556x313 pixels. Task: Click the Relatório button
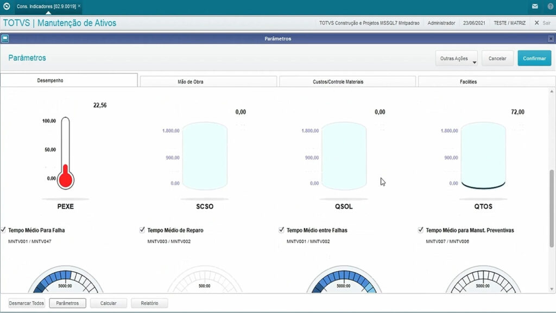click(149, 303)
